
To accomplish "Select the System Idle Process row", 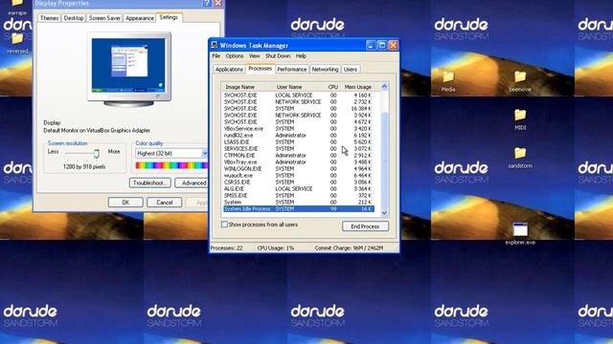I will point(298,209).
